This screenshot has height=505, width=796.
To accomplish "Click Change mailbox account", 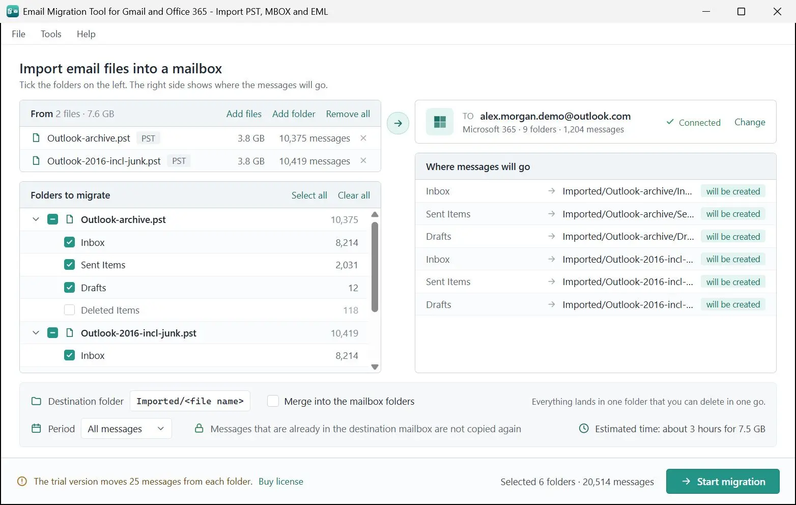I will point(750,122).
